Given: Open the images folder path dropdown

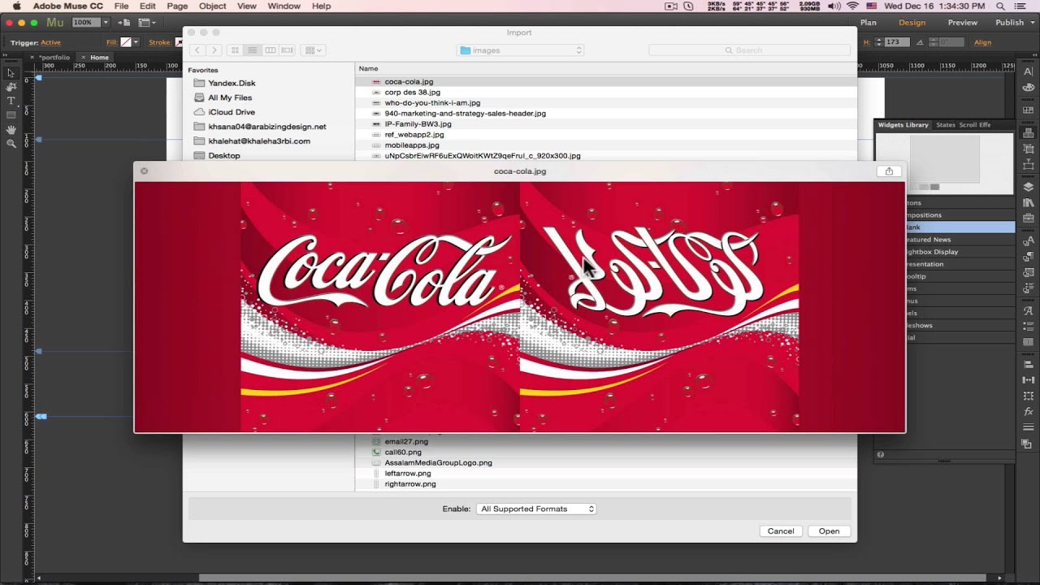Looking at the screenshot, I should click(521, 50).
